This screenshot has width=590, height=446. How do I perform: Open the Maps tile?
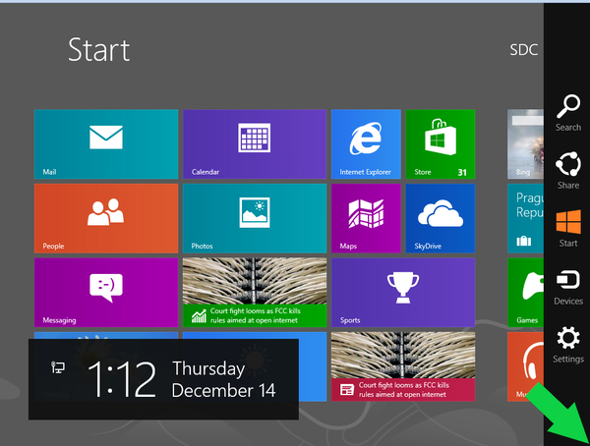[366, 218]
